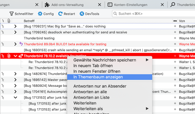Close the Konten-Einstellungen tab

(162, 5)
